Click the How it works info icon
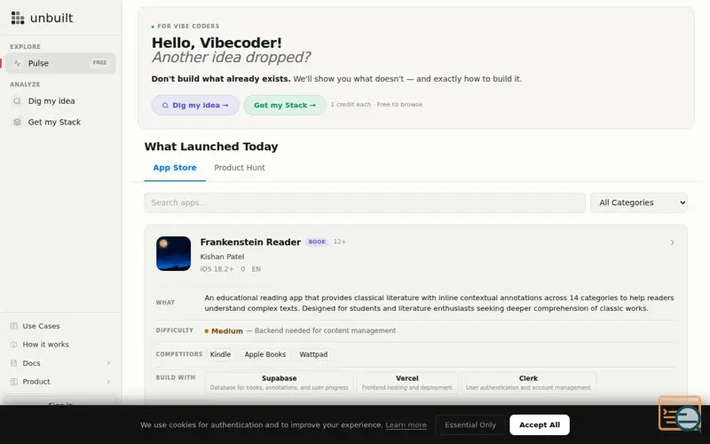 tap(13, 345)
